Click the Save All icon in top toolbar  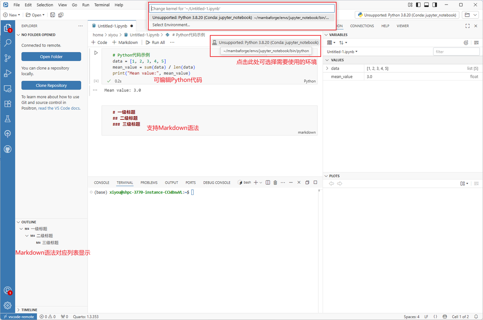[61, 15]
